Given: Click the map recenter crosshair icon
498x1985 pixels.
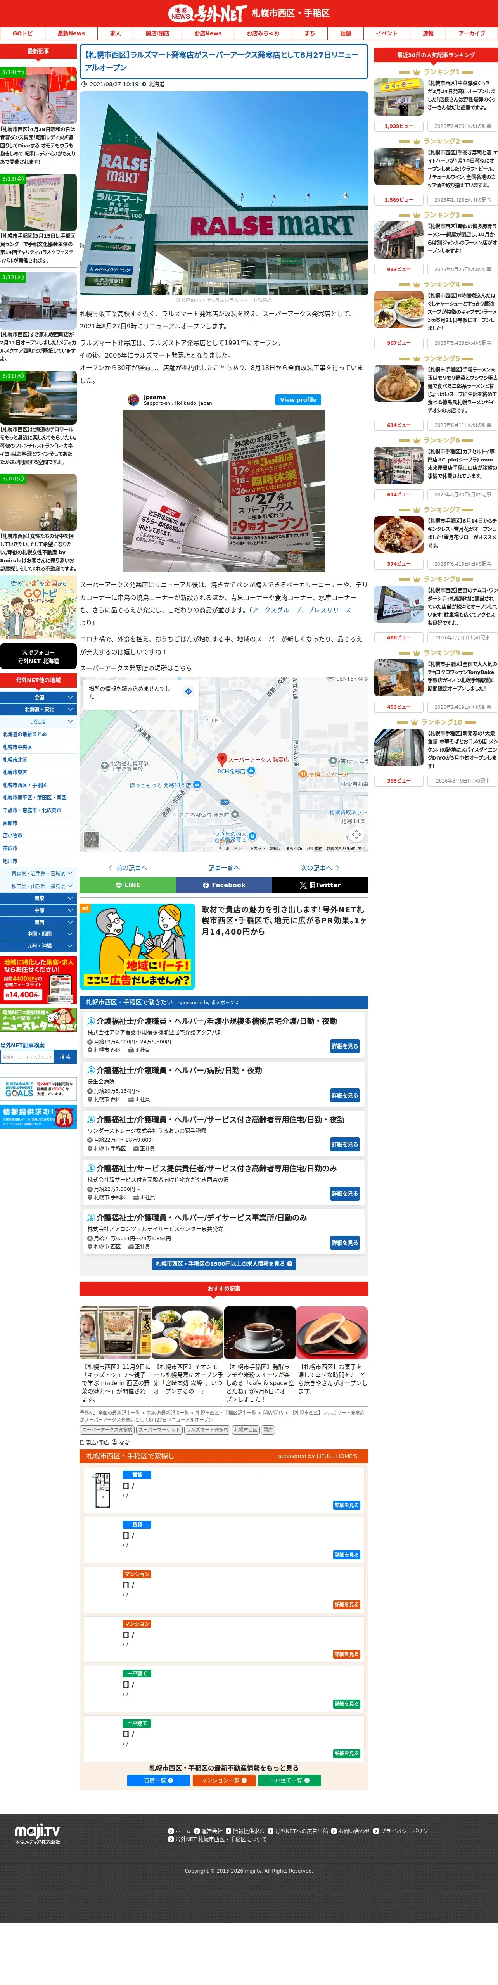Looking at the screenshot, I should (356, 834).
